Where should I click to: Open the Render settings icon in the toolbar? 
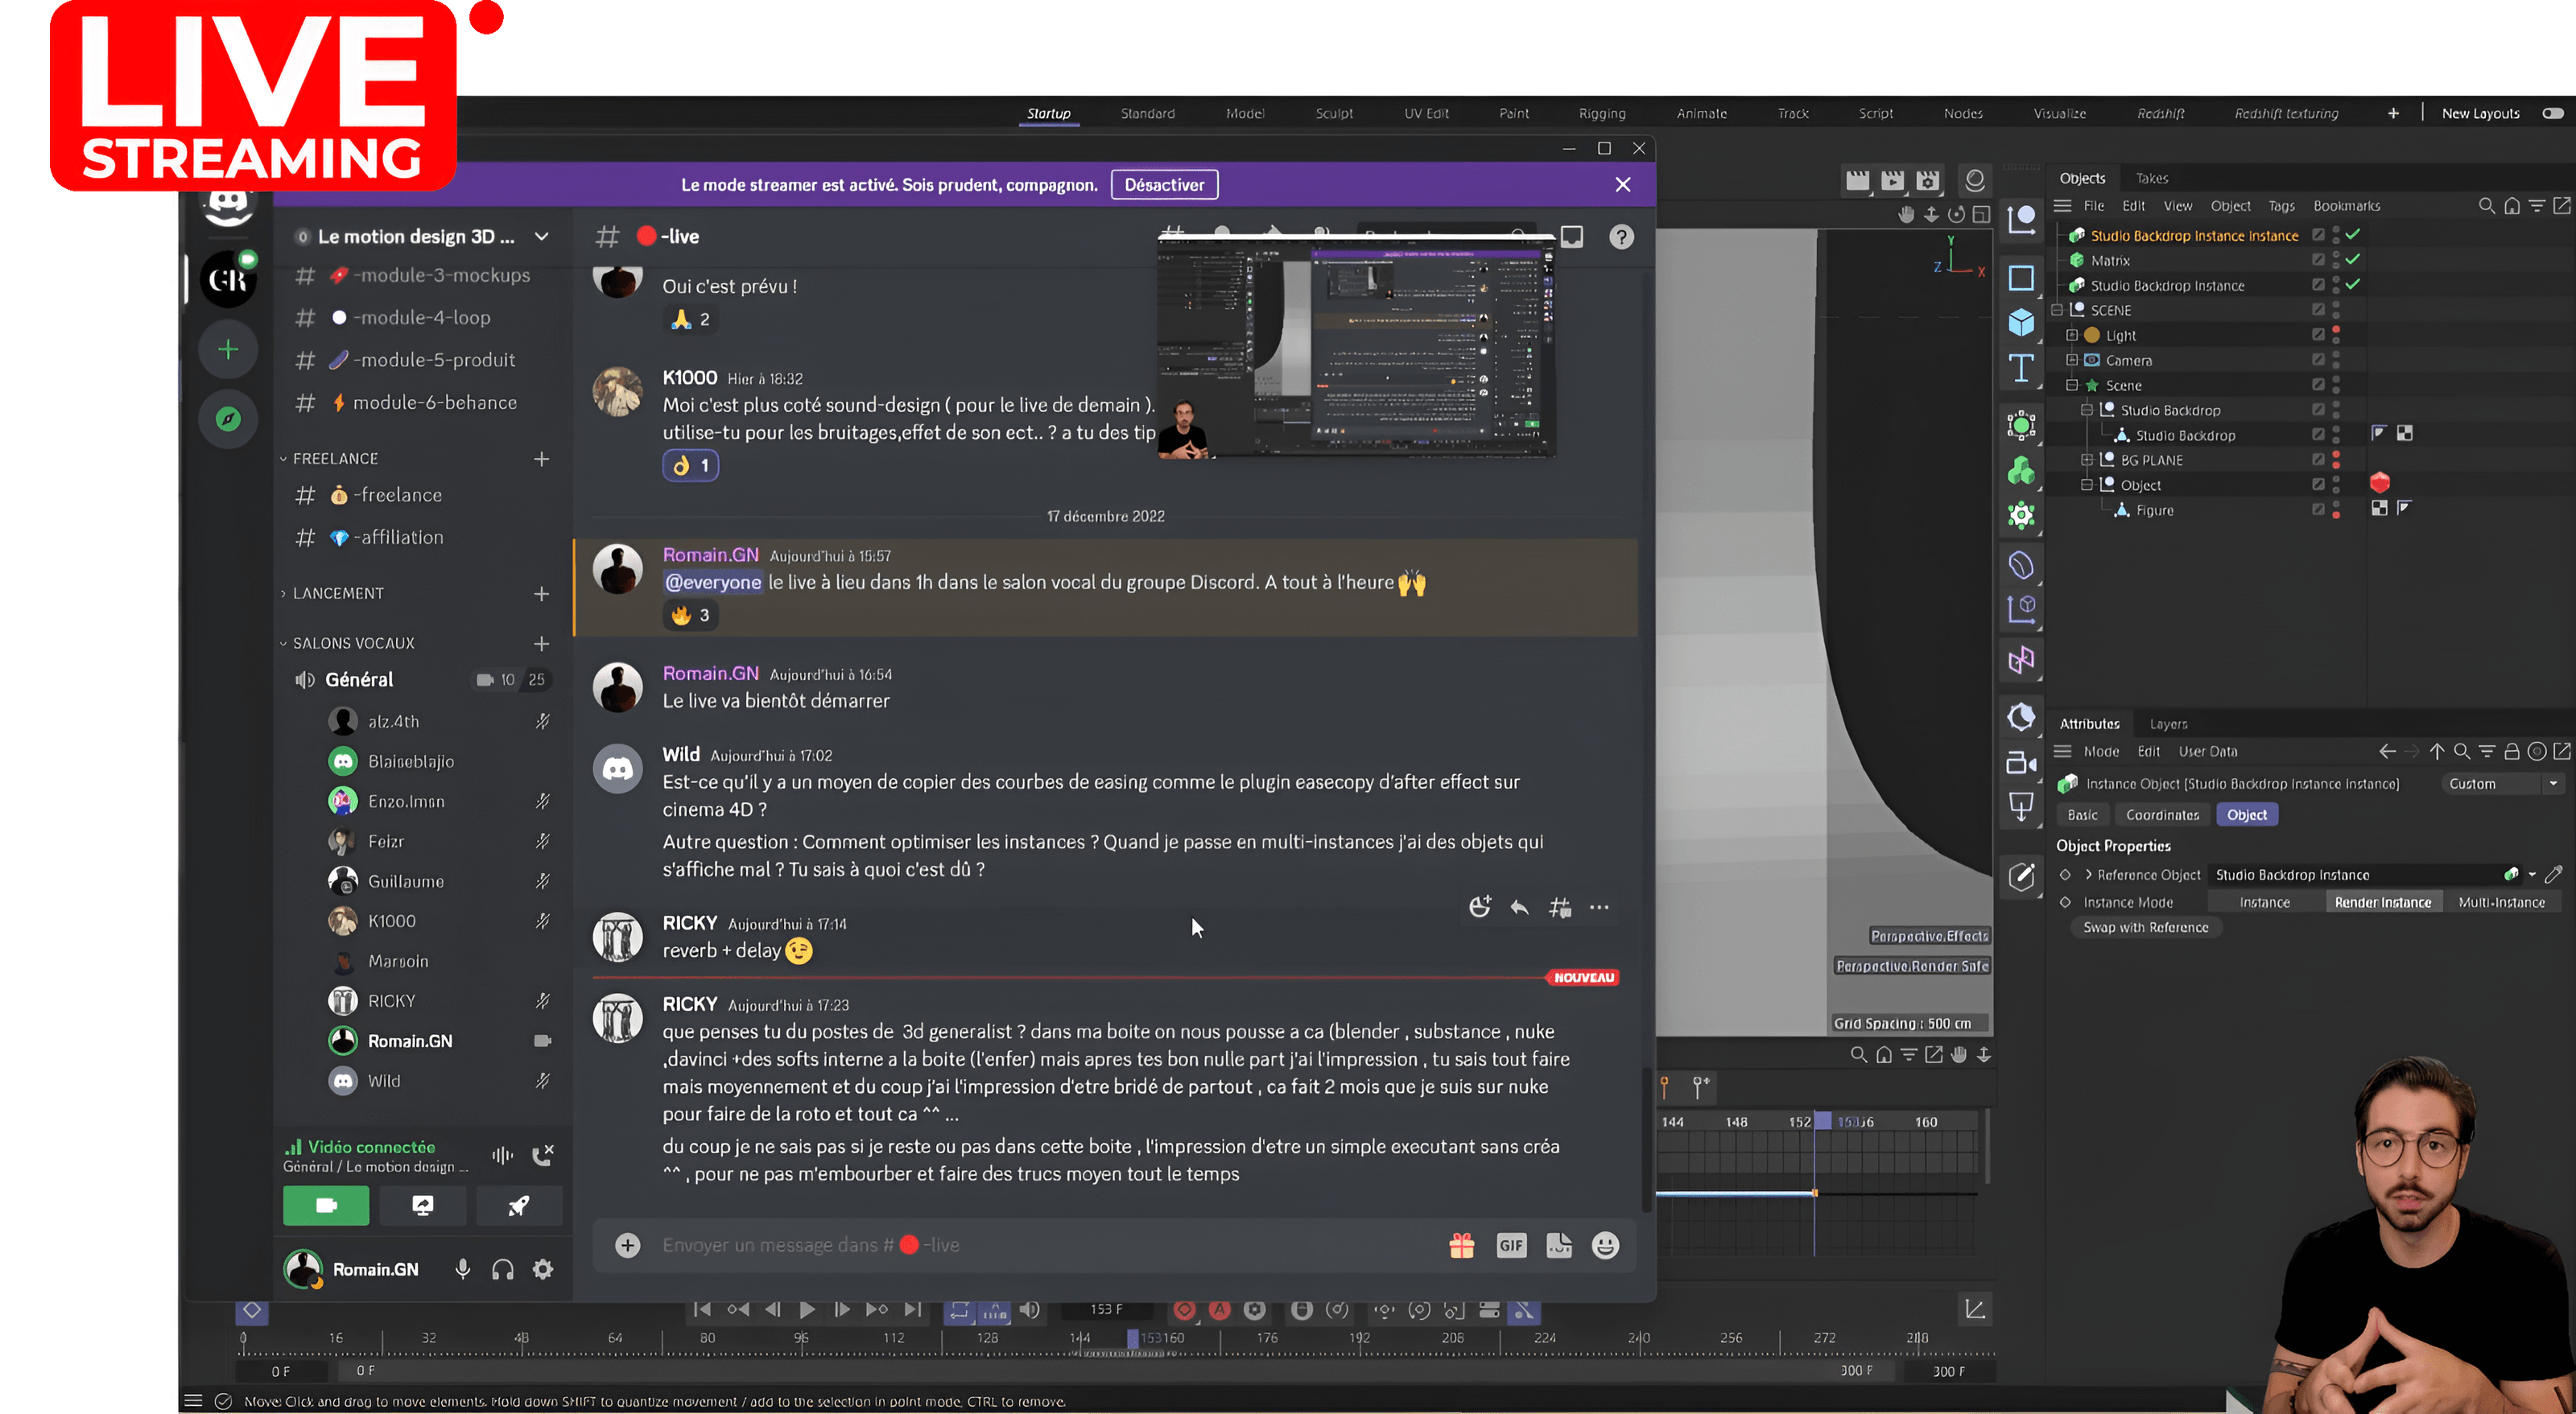click(x=1927, y=181)
